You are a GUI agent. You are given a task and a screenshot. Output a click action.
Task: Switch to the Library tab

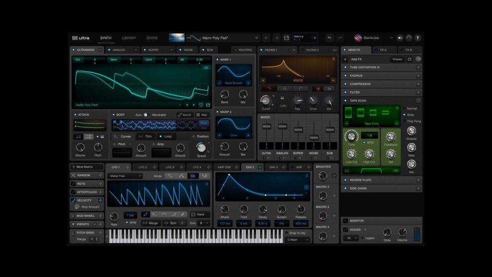coord(129,38)
